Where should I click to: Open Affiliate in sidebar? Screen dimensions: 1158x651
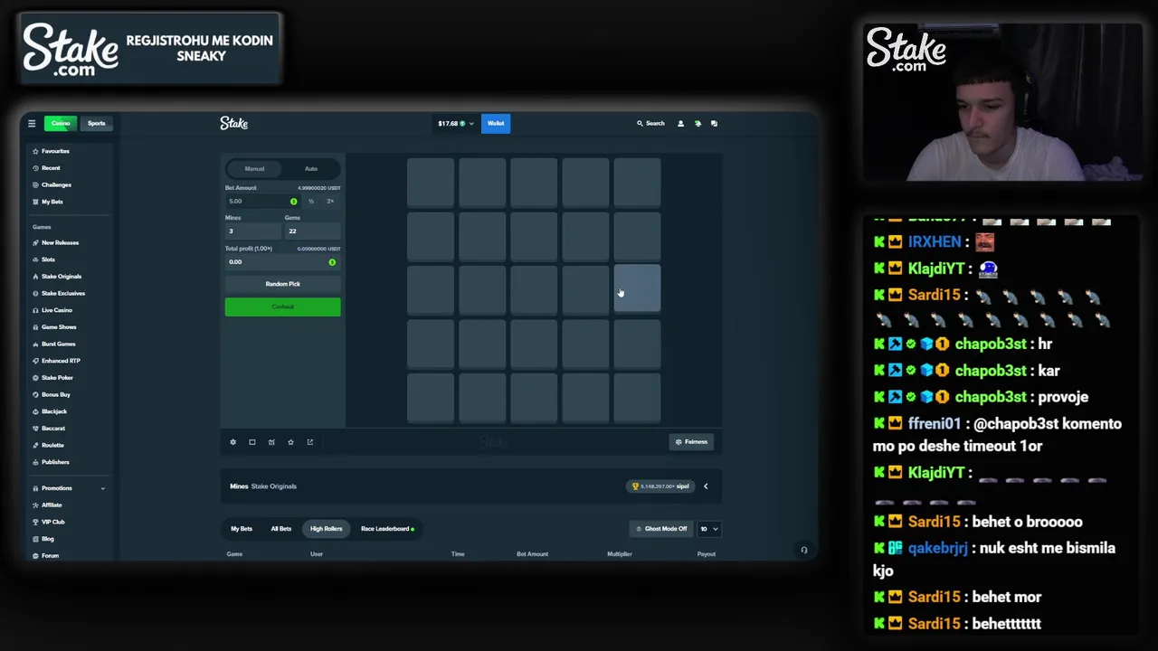[47, 505]
